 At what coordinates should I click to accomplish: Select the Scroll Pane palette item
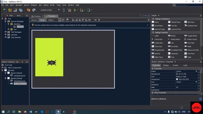tap(157, 26)
